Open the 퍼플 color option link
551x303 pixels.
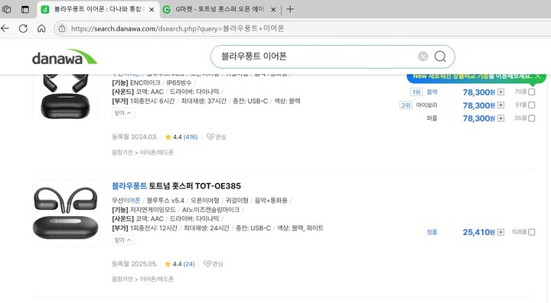tap(432, 118)
